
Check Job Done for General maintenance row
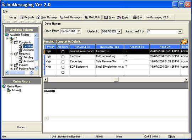[x=63, y=52]
